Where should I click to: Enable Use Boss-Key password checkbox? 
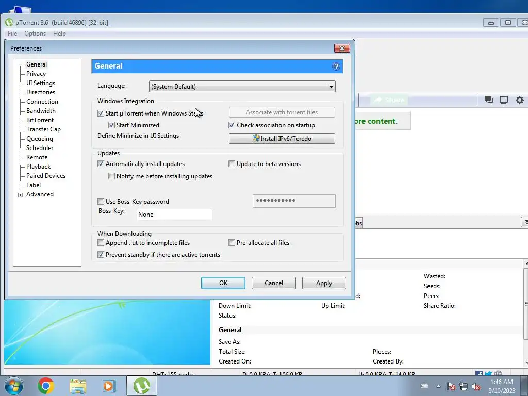101,202
